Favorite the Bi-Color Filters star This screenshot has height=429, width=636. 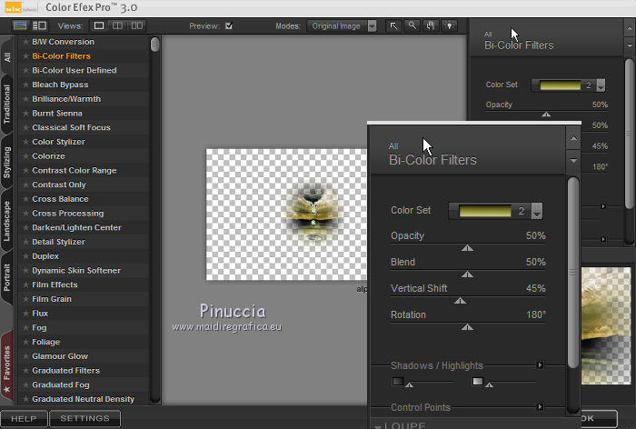pyautogui.click(x=25, y=56)
